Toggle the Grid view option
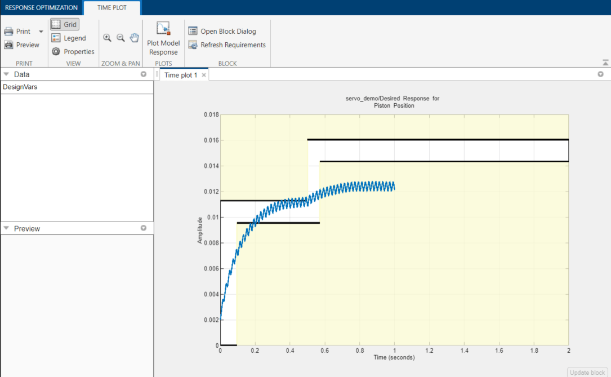 coord(64,25)
